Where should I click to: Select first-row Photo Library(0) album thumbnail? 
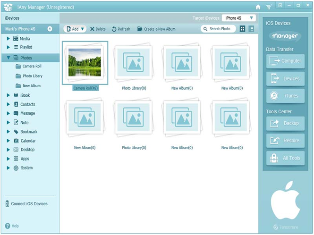click(x=134, y=62)
